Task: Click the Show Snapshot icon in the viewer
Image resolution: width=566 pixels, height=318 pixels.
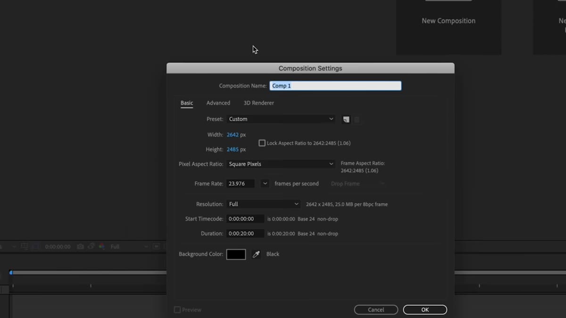Action: coord(91,246)
